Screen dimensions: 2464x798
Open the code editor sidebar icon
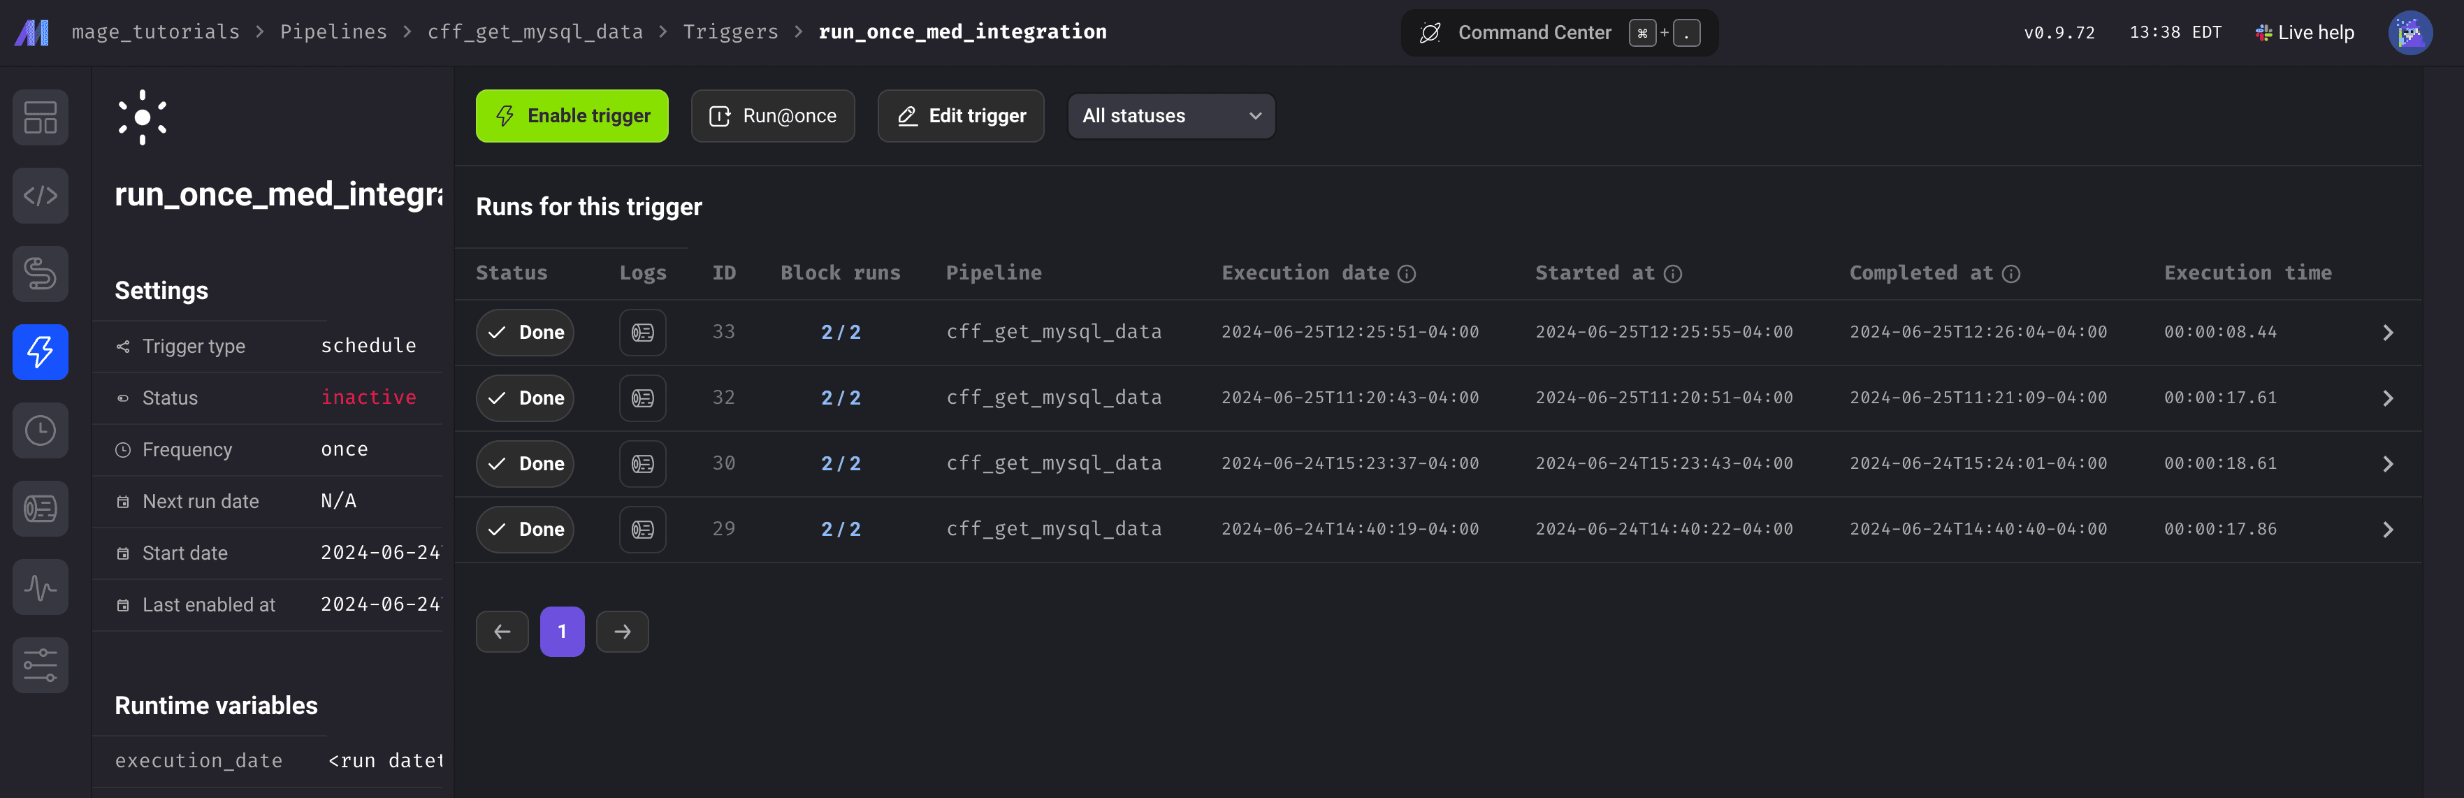pyautogui.click(x=40, y=196)
